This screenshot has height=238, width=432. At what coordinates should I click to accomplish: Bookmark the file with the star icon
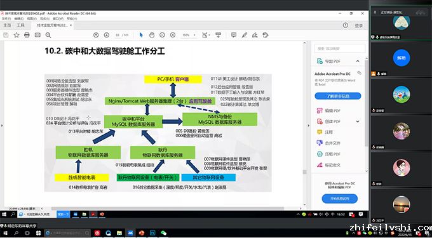[x=17, y=35]
